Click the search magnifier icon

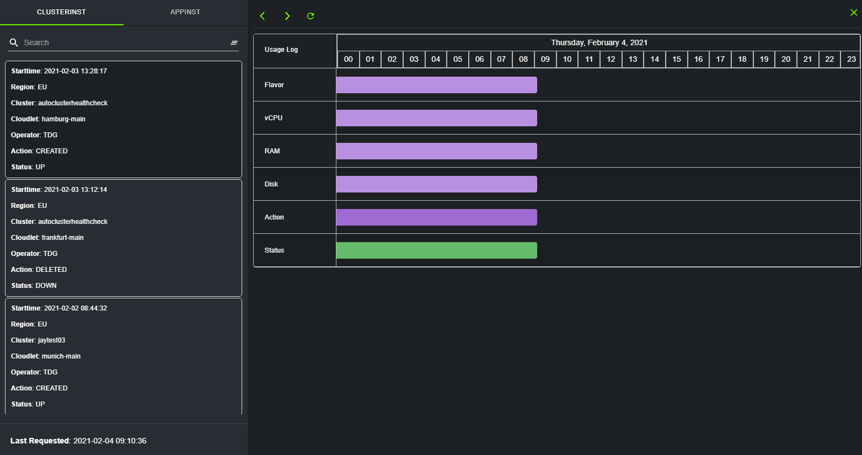pyautogui.click(x=14, y=42)
